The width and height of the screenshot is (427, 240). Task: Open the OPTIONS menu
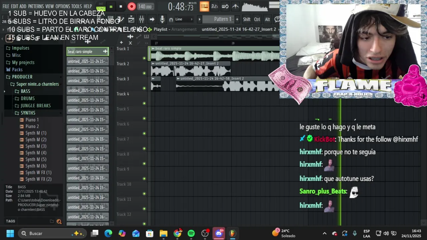63,6
